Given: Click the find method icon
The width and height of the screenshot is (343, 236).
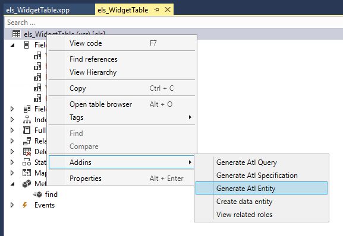Looking at the screenshot, I should pyautogui.click(x=37, y=194).
